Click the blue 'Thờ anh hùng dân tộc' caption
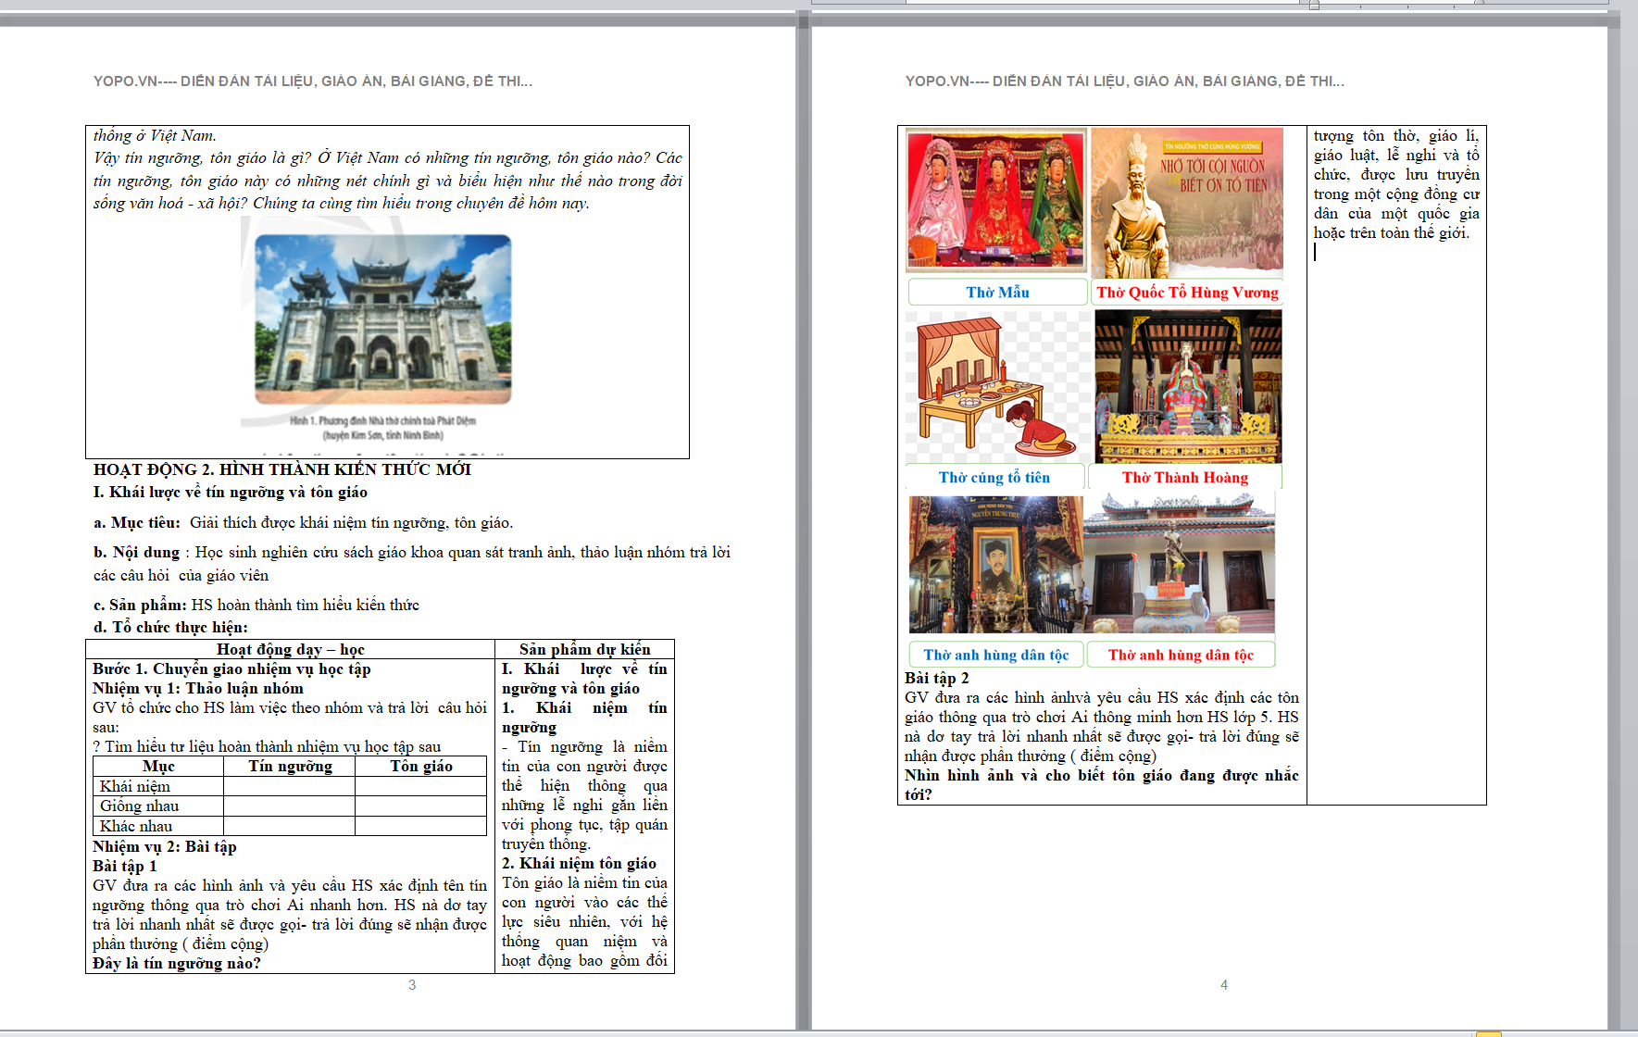This screenshot has height=1037, width=1638. [995, 655]
